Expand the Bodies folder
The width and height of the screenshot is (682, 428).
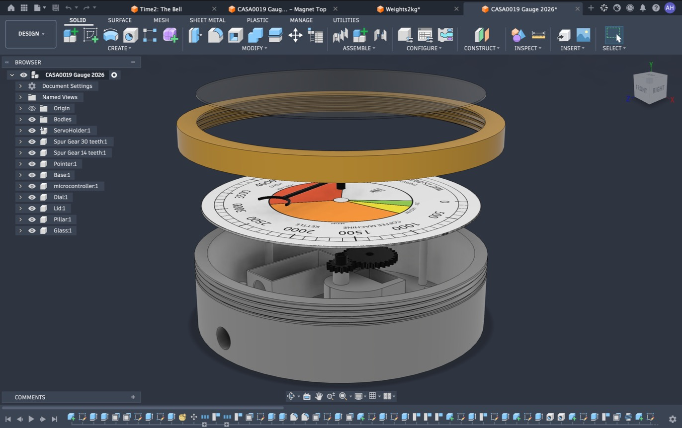[20, 119]
